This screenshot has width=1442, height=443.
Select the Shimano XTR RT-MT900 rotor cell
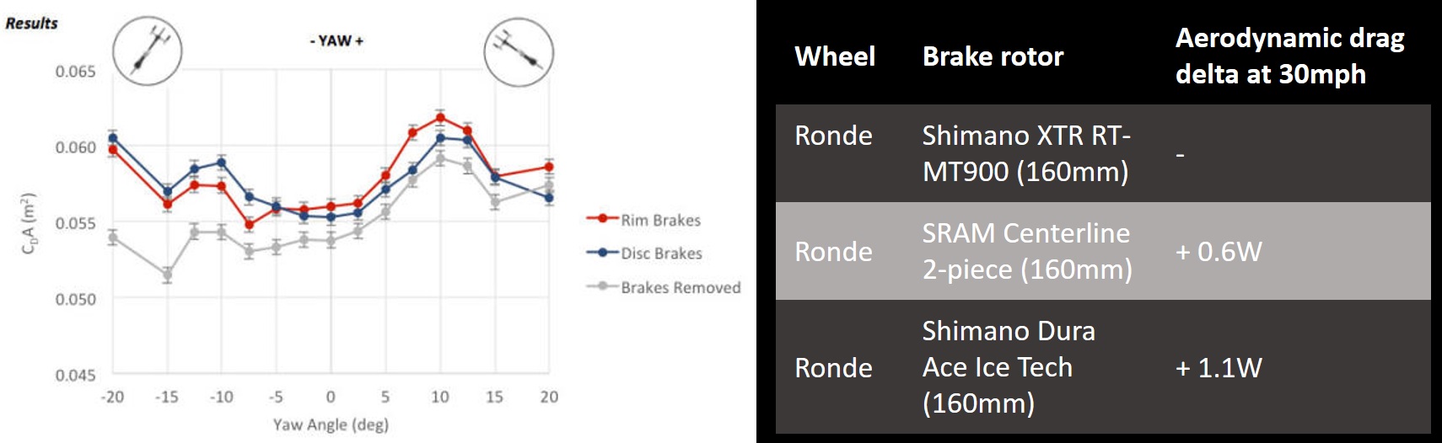pyautogui.click(x=1025, y=153)
